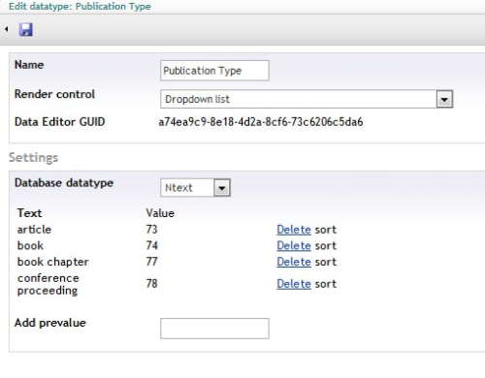485x378 pixels.
Task: Click the Name field with Publication Type
Action: click(x=214, y=71)
